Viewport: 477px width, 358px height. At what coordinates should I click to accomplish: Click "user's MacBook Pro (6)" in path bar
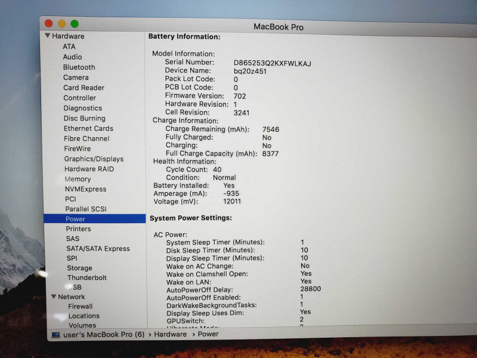104,335
